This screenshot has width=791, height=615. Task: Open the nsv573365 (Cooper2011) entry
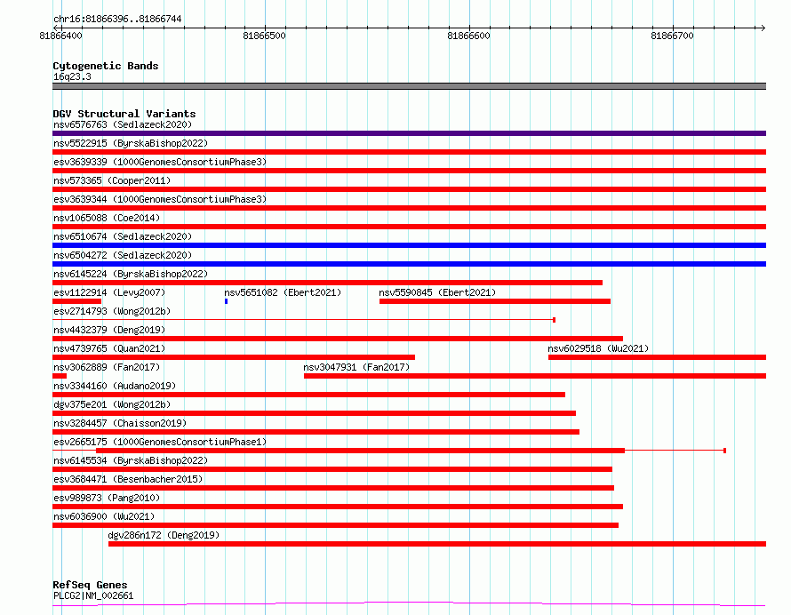pos(112,180)
